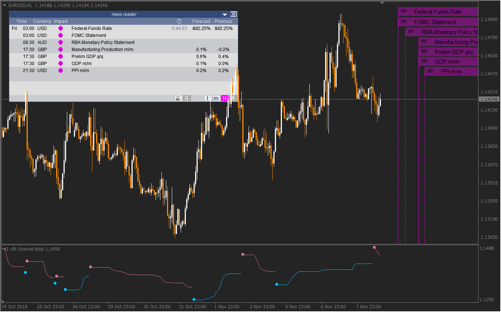Click the impact dot for Federal Funds Rate

coord(61,28)
